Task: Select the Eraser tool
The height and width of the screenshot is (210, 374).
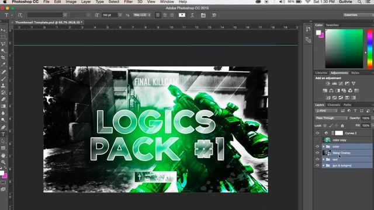Action: pyautogui.click(x=3, y=99)
